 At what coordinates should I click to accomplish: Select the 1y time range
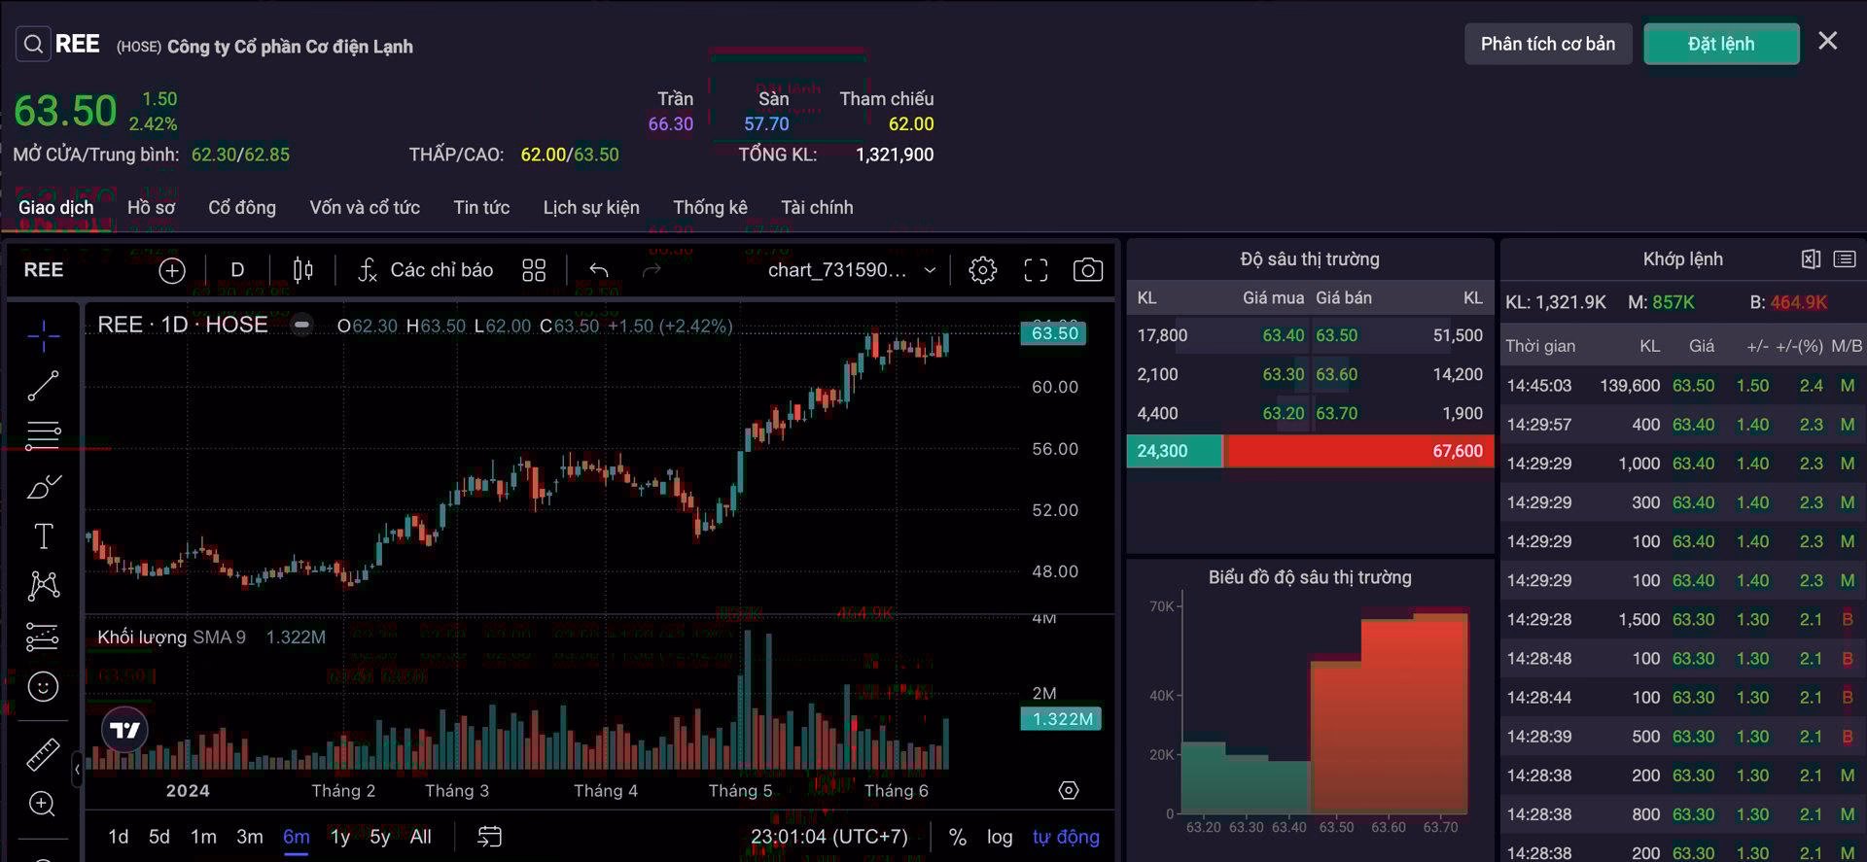(340, 837)
